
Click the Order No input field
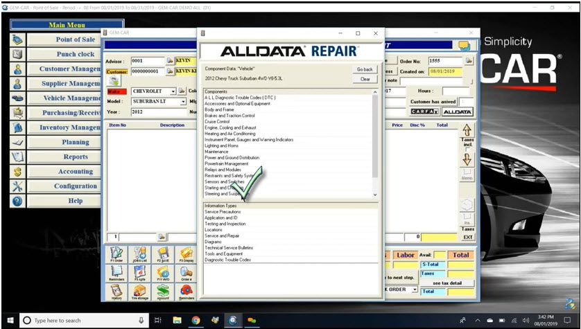point(446,61)
